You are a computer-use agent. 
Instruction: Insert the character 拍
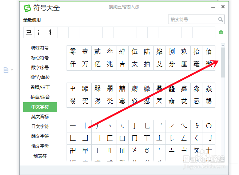(147, 64)
